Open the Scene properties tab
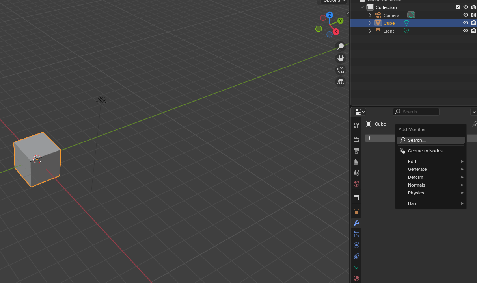This screenshot has width=477, height=283. [356, 172]
